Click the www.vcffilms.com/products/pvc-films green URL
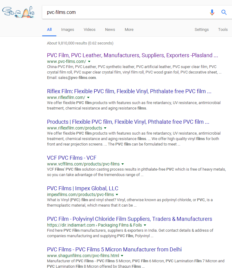The height and width of the screenshot is (268, 232). coord(83,164)
